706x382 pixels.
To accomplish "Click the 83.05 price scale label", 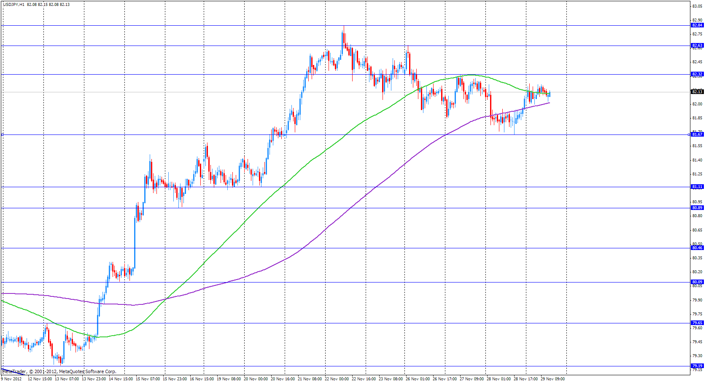I will point(697,6).
